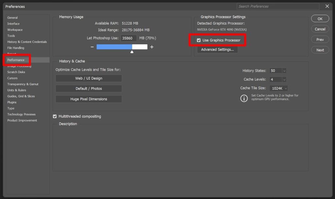This screenshot has width=335, height=199.
Task: Close the Preferences dialog with X
Action: (327, 6)
